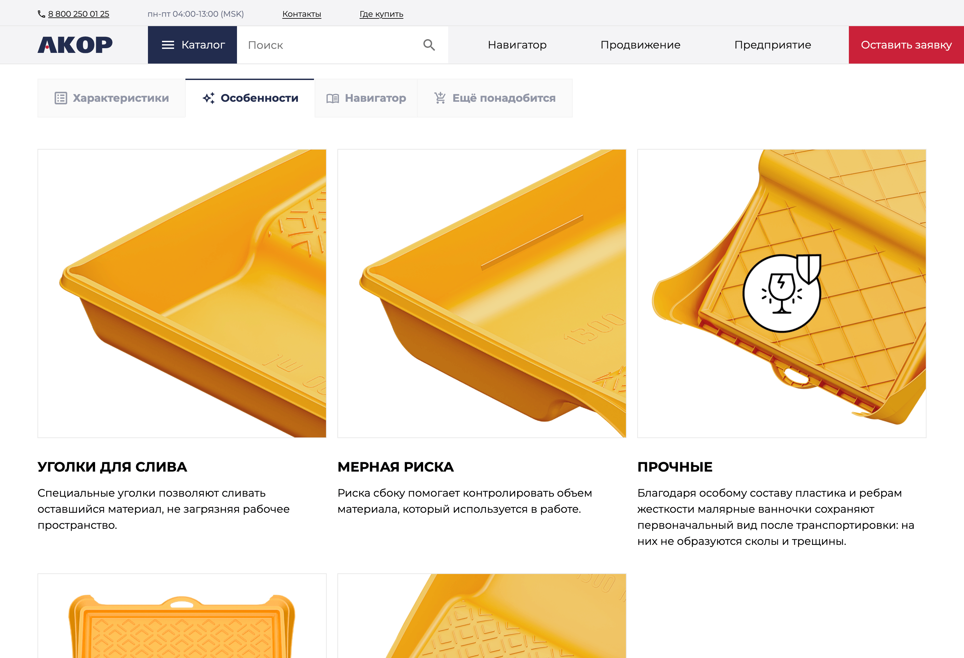Image resolution: width=964 pixels, height=658 pixels.
Task: Switch to the Ещё понадобится tab
Action: point(495,98)
